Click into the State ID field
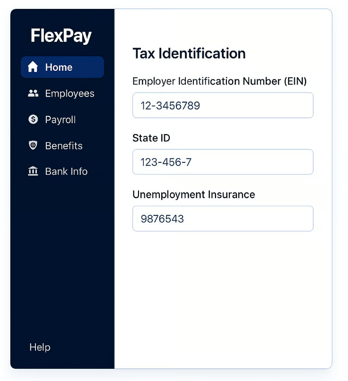This screenshot has width=348, height=381. [223, 162]
